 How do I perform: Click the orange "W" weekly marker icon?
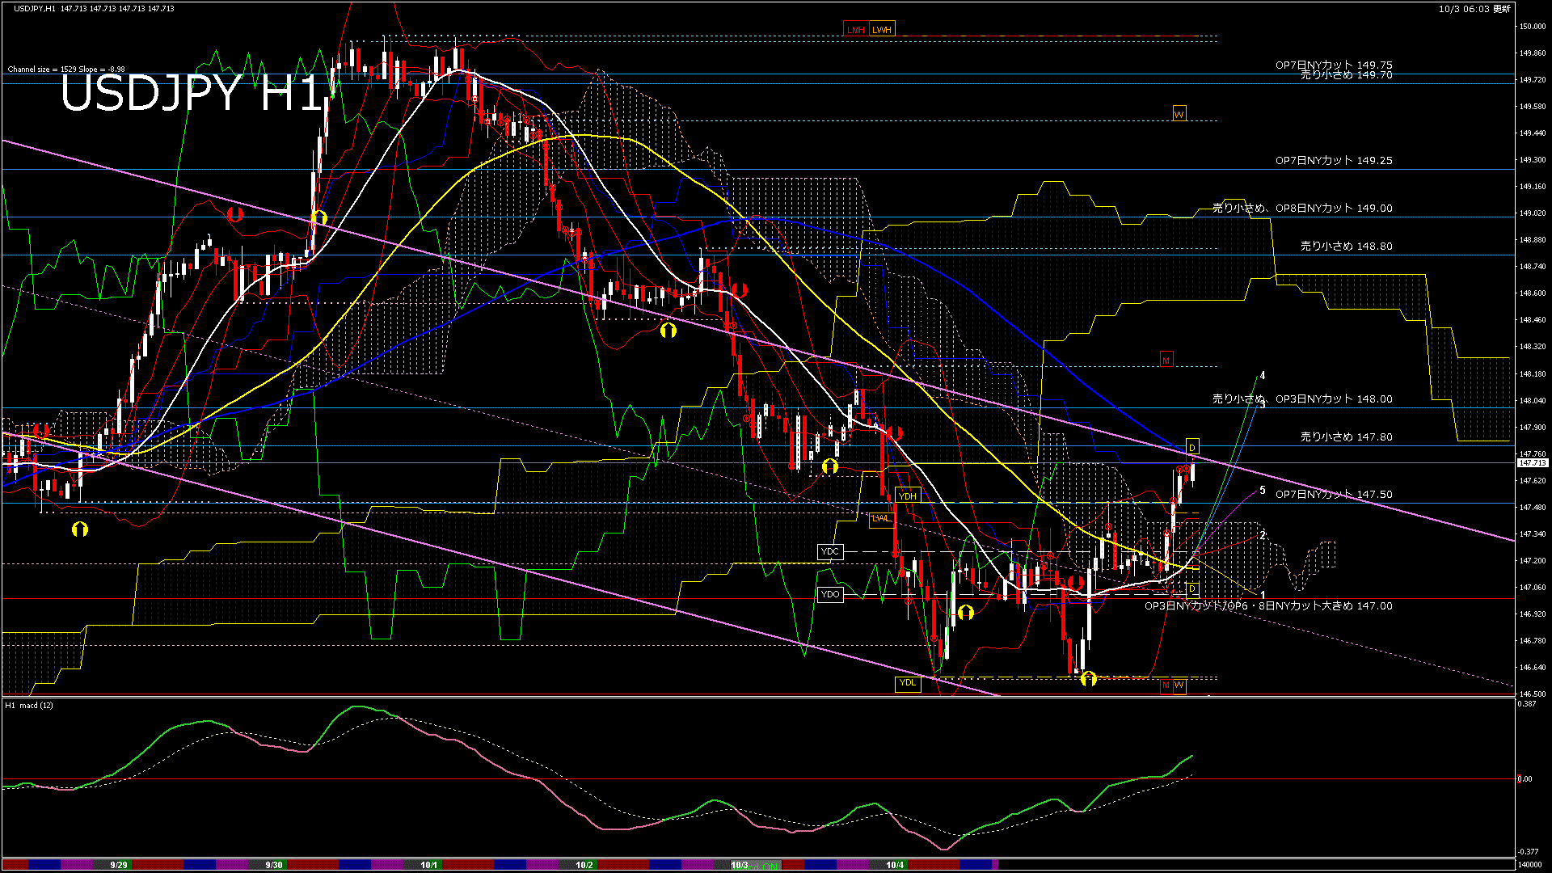(x=1180, y=114)
